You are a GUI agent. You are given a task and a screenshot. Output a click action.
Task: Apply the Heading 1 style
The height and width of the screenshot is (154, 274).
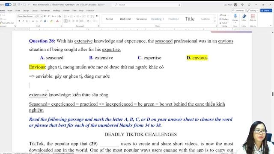tap(157, 19)
